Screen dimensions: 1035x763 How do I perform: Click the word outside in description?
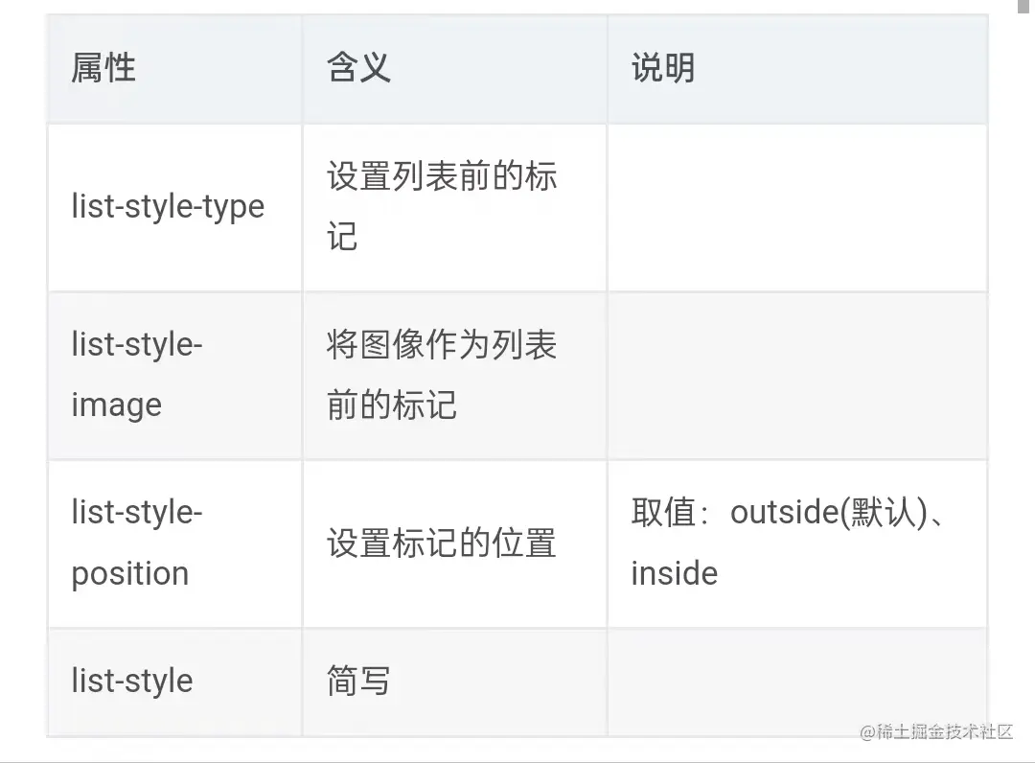[x=784, y=513]
